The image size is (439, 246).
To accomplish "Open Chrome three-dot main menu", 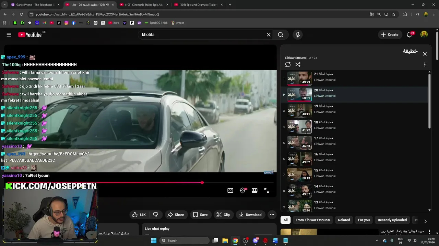I will tap(433, 14).
